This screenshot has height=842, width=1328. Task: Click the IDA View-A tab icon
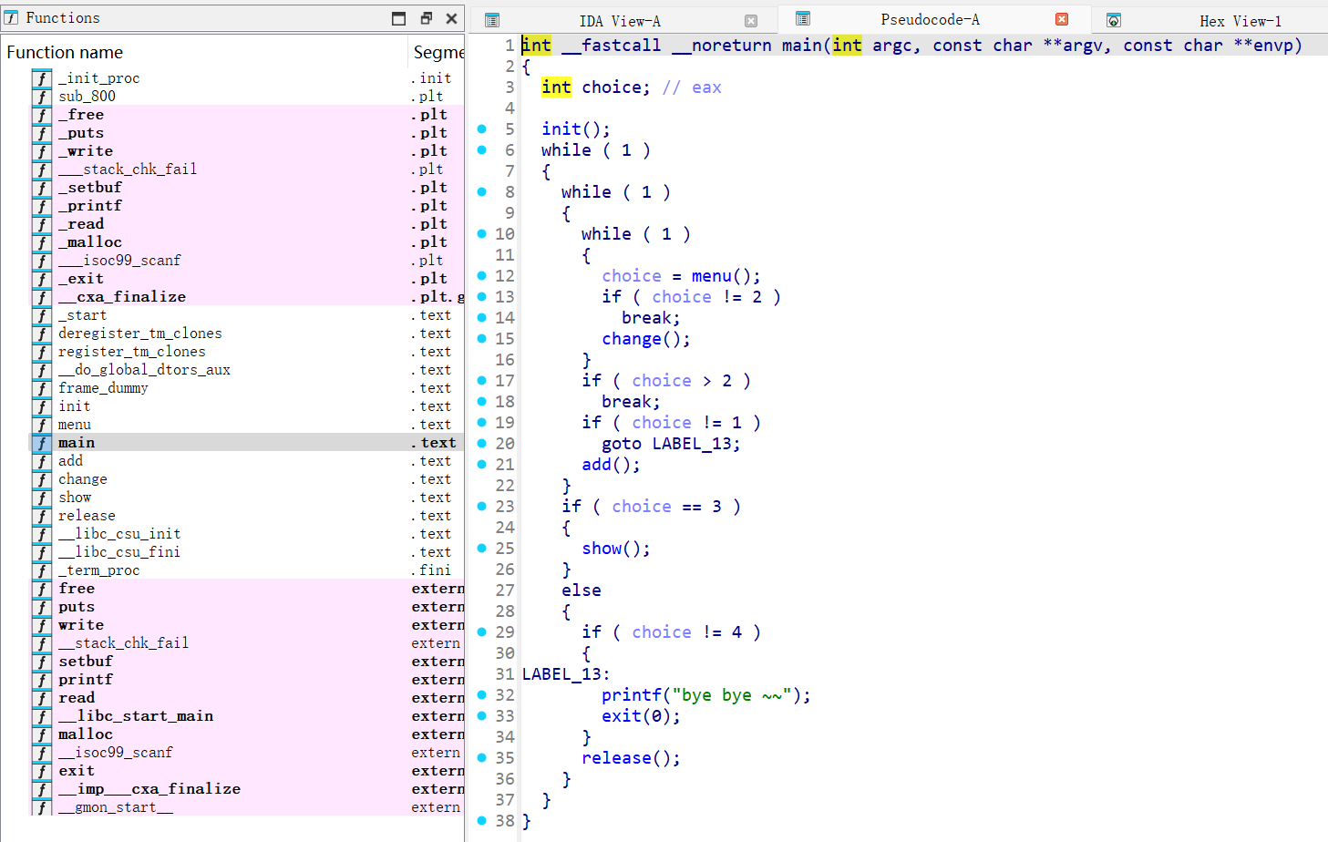point(492,20)
